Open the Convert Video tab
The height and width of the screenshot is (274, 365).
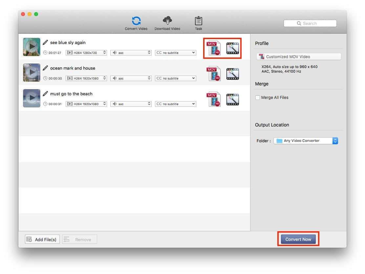click(x=136, y=23)
